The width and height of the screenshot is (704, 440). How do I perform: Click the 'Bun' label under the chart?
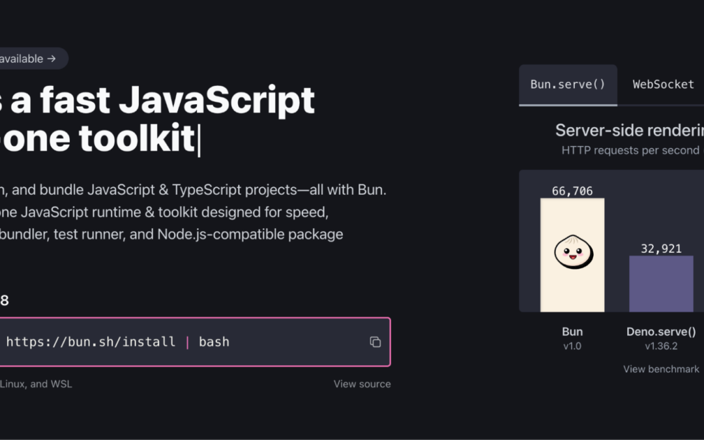pyautogui.click(x=572, y=332)
